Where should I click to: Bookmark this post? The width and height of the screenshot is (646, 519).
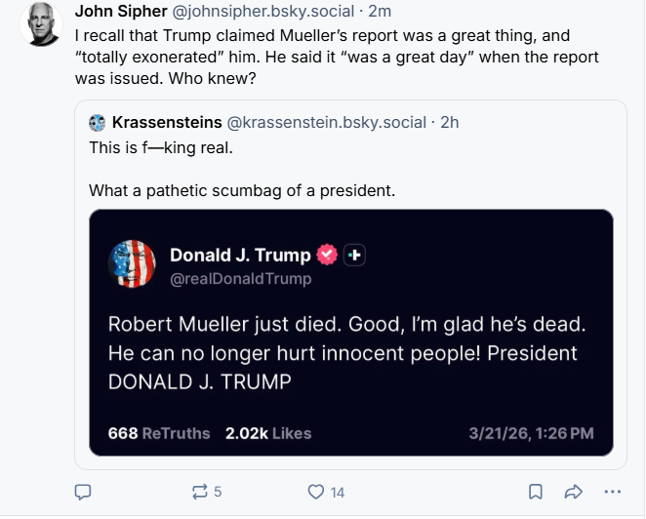[x=535, y=492]
